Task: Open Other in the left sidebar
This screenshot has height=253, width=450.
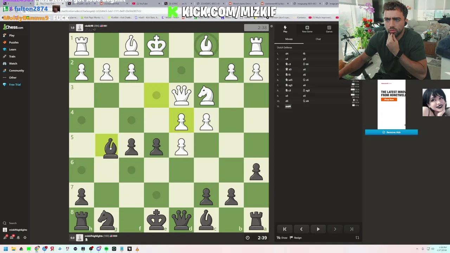Action: tap(13, 77)
